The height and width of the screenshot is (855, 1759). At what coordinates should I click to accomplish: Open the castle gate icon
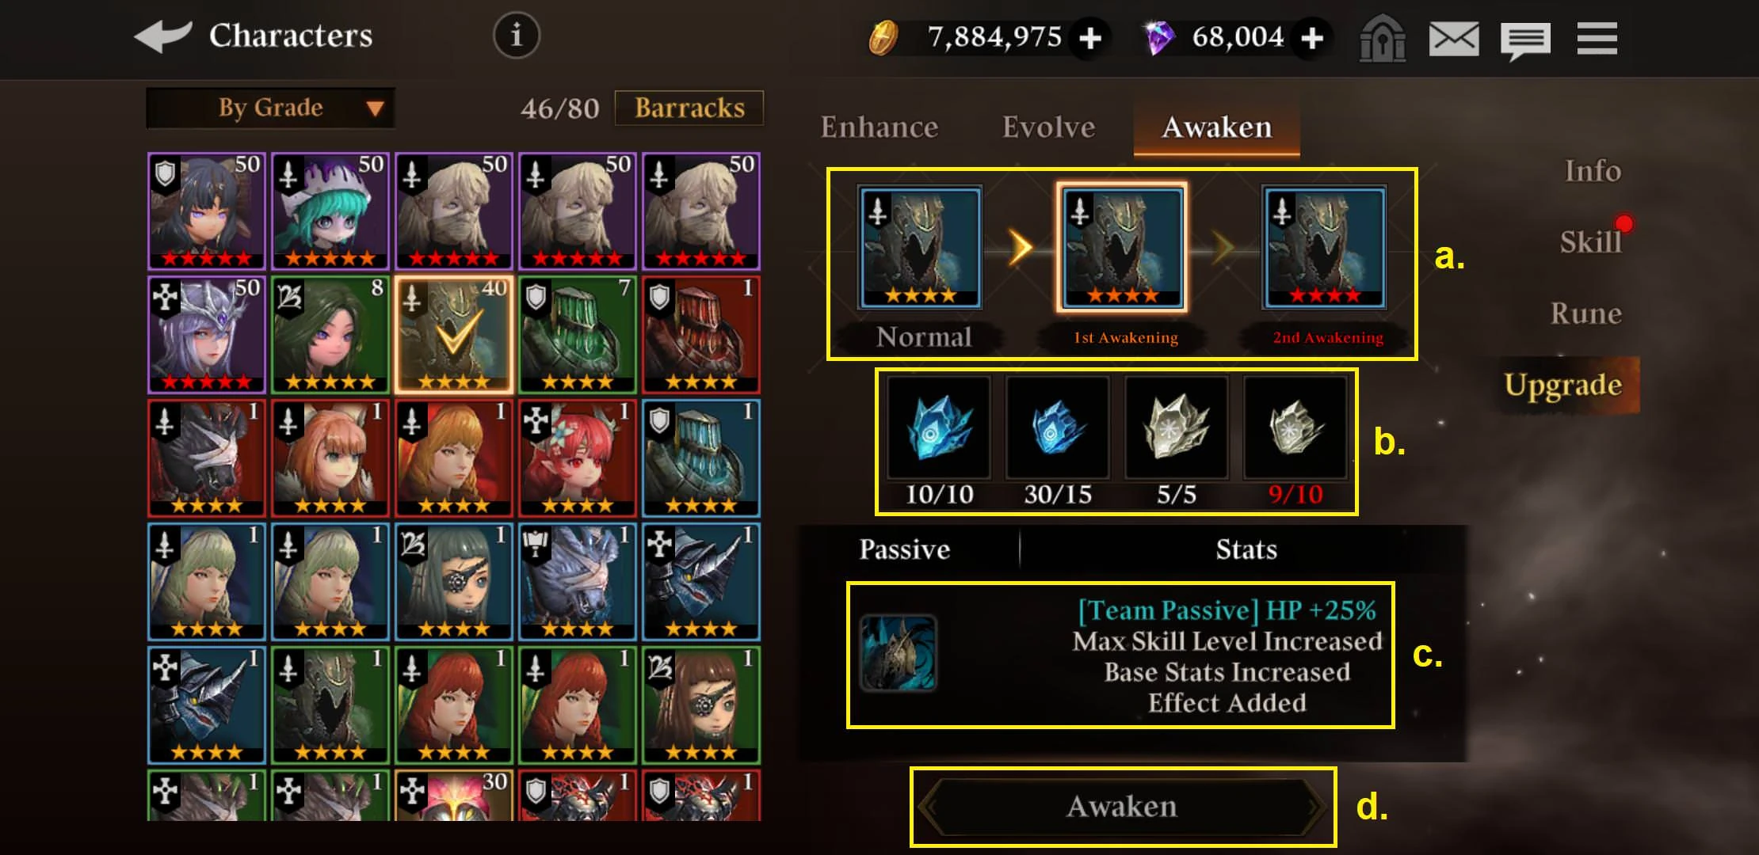1383,37
